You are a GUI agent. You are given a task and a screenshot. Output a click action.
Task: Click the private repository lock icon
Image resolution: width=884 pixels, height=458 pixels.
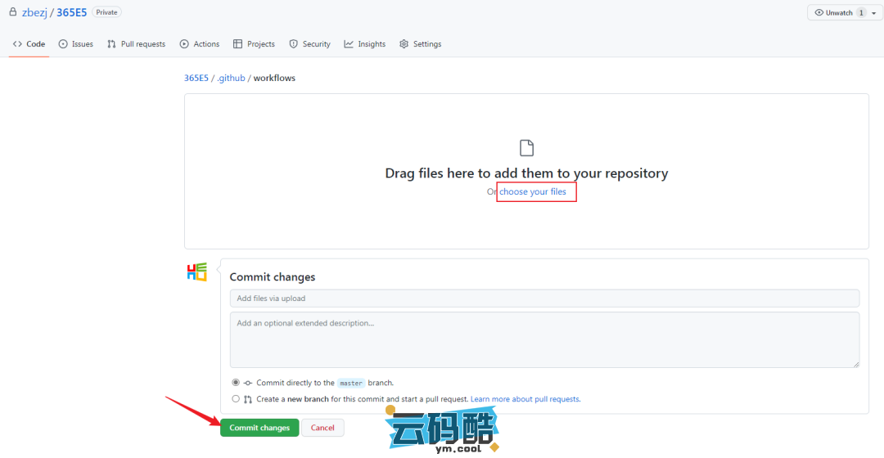12,12
